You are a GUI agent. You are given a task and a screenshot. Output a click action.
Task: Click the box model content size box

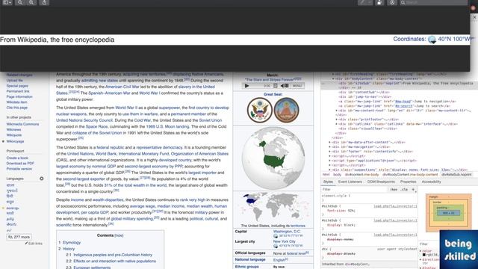pyautogui.click(x=448, y=213)
